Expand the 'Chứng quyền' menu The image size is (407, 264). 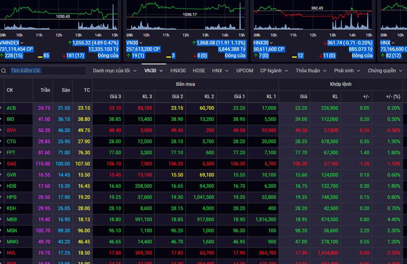pos(385,71)
